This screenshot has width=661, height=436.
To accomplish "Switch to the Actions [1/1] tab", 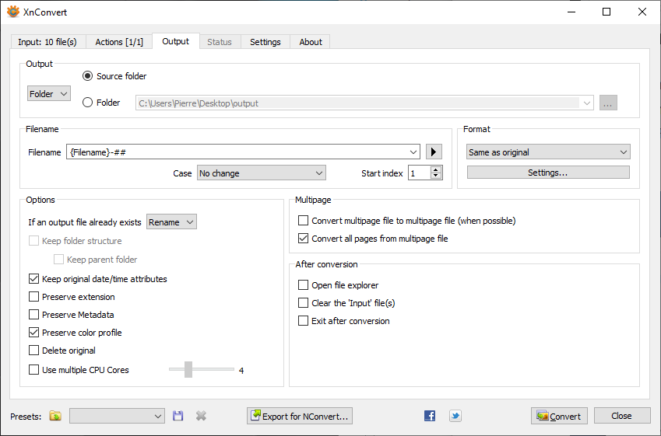I will 119,42.
